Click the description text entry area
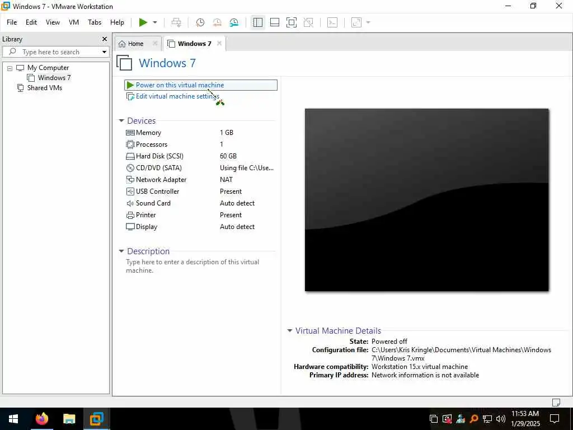The height and width of the screenshot is (430, 573). (192, 266)
